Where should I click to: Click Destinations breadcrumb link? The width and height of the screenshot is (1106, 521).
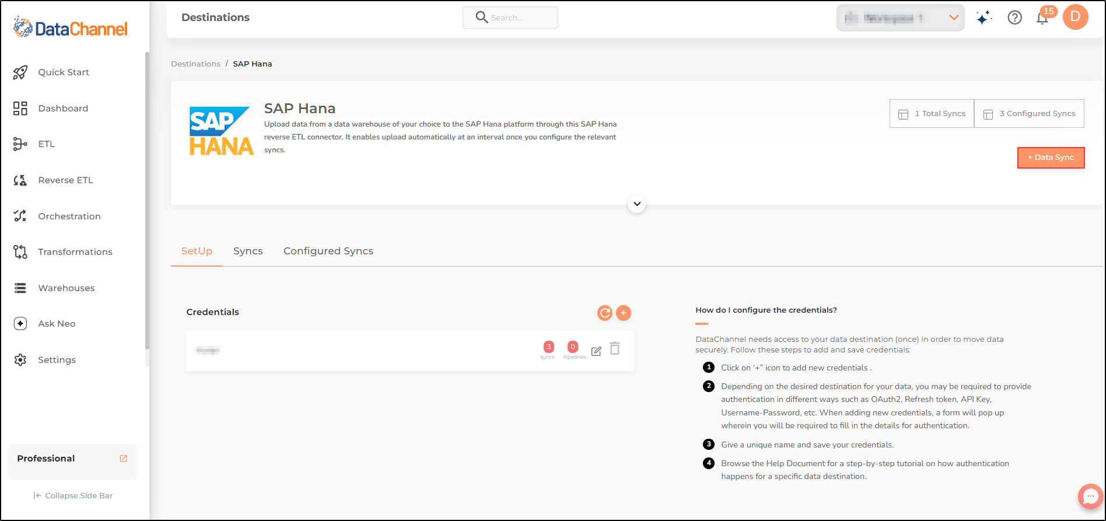(195, 64)
